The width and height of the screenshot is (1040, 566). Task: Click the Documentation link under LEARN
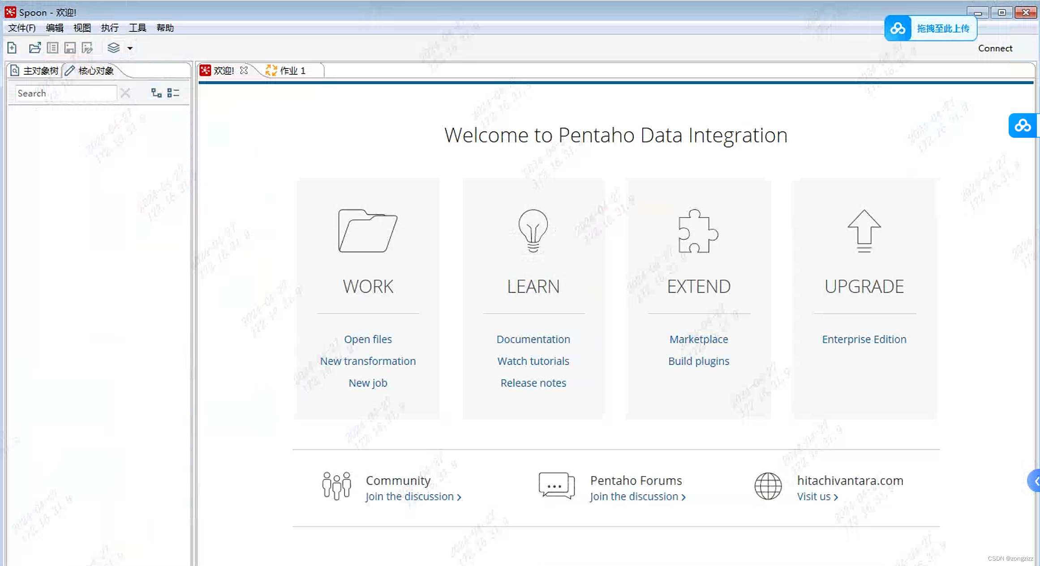pos(533,339)
